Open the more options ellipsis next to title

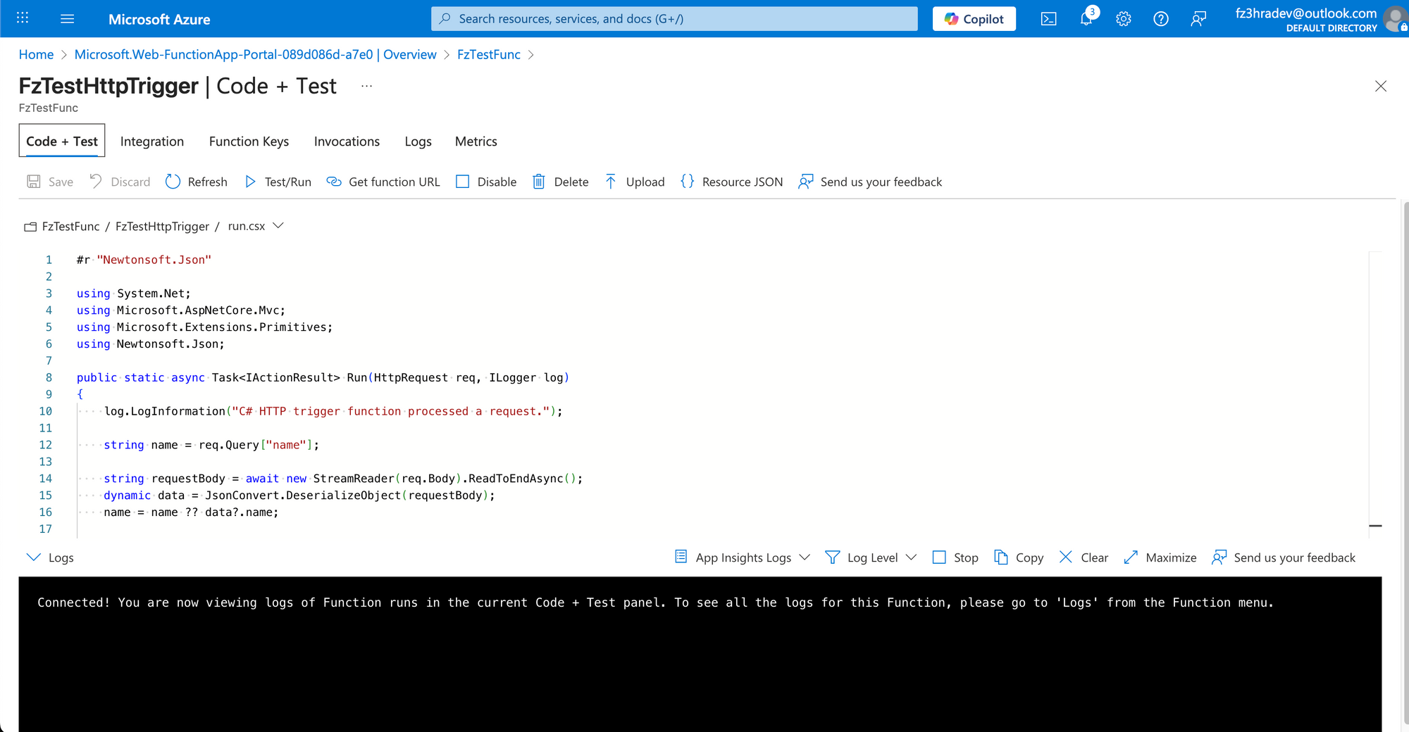(x=366, y=86)
